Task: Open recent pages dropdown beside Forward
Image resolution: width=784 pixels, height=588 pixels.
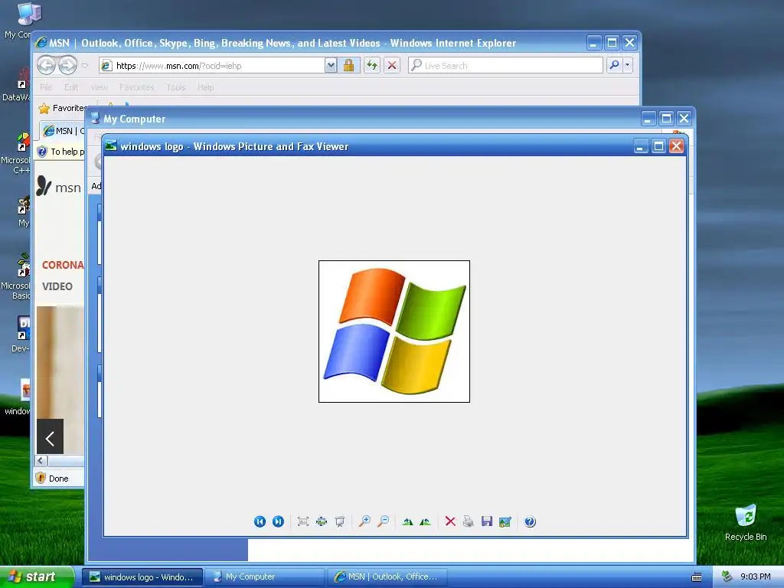Action: pyautogui.click(x=84, y=65)
